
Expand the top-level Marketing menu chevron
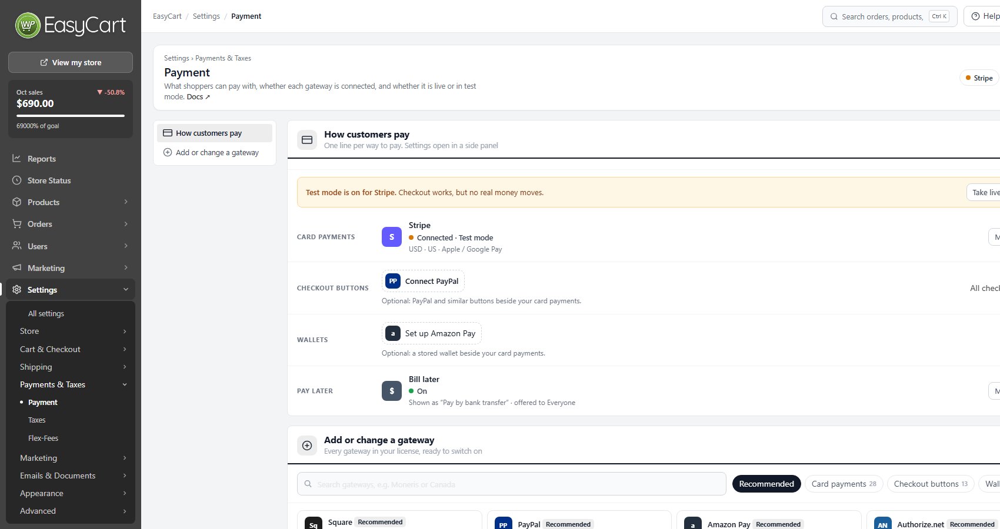point(126,267)
